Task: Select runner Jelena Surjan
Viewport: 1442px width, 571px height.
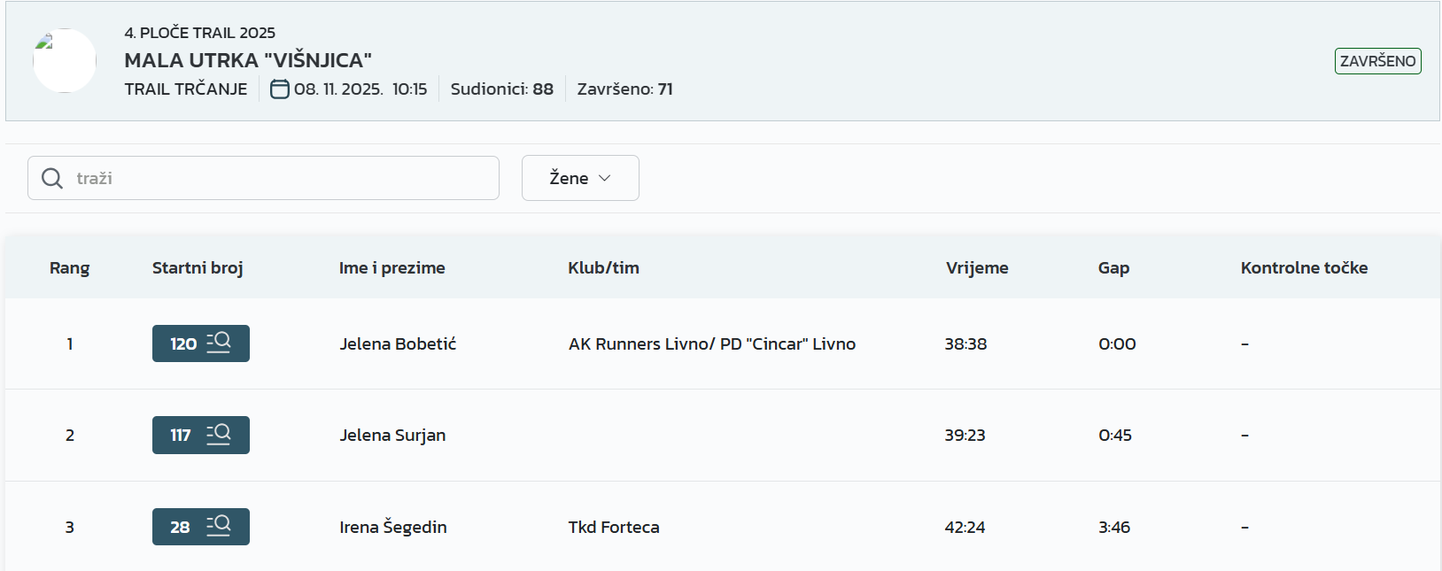Action: [x=392, y=436]
